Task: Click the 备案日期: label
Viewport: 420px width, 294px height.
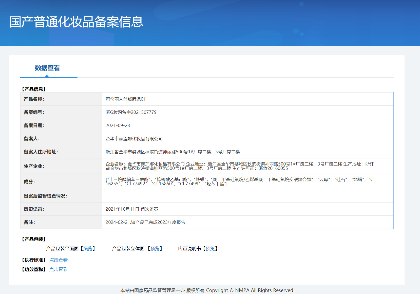Action: pyautogui.click(x=34, y=125)
